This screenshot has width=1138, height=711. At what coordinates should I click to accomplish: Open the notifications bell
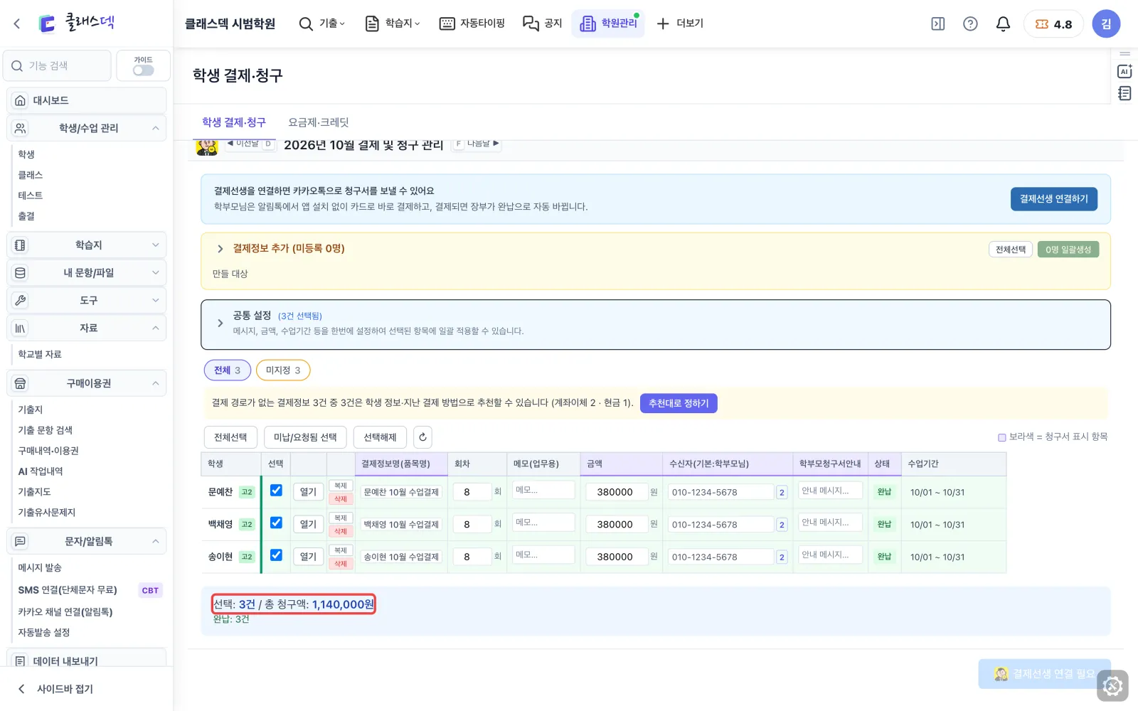1003,23
